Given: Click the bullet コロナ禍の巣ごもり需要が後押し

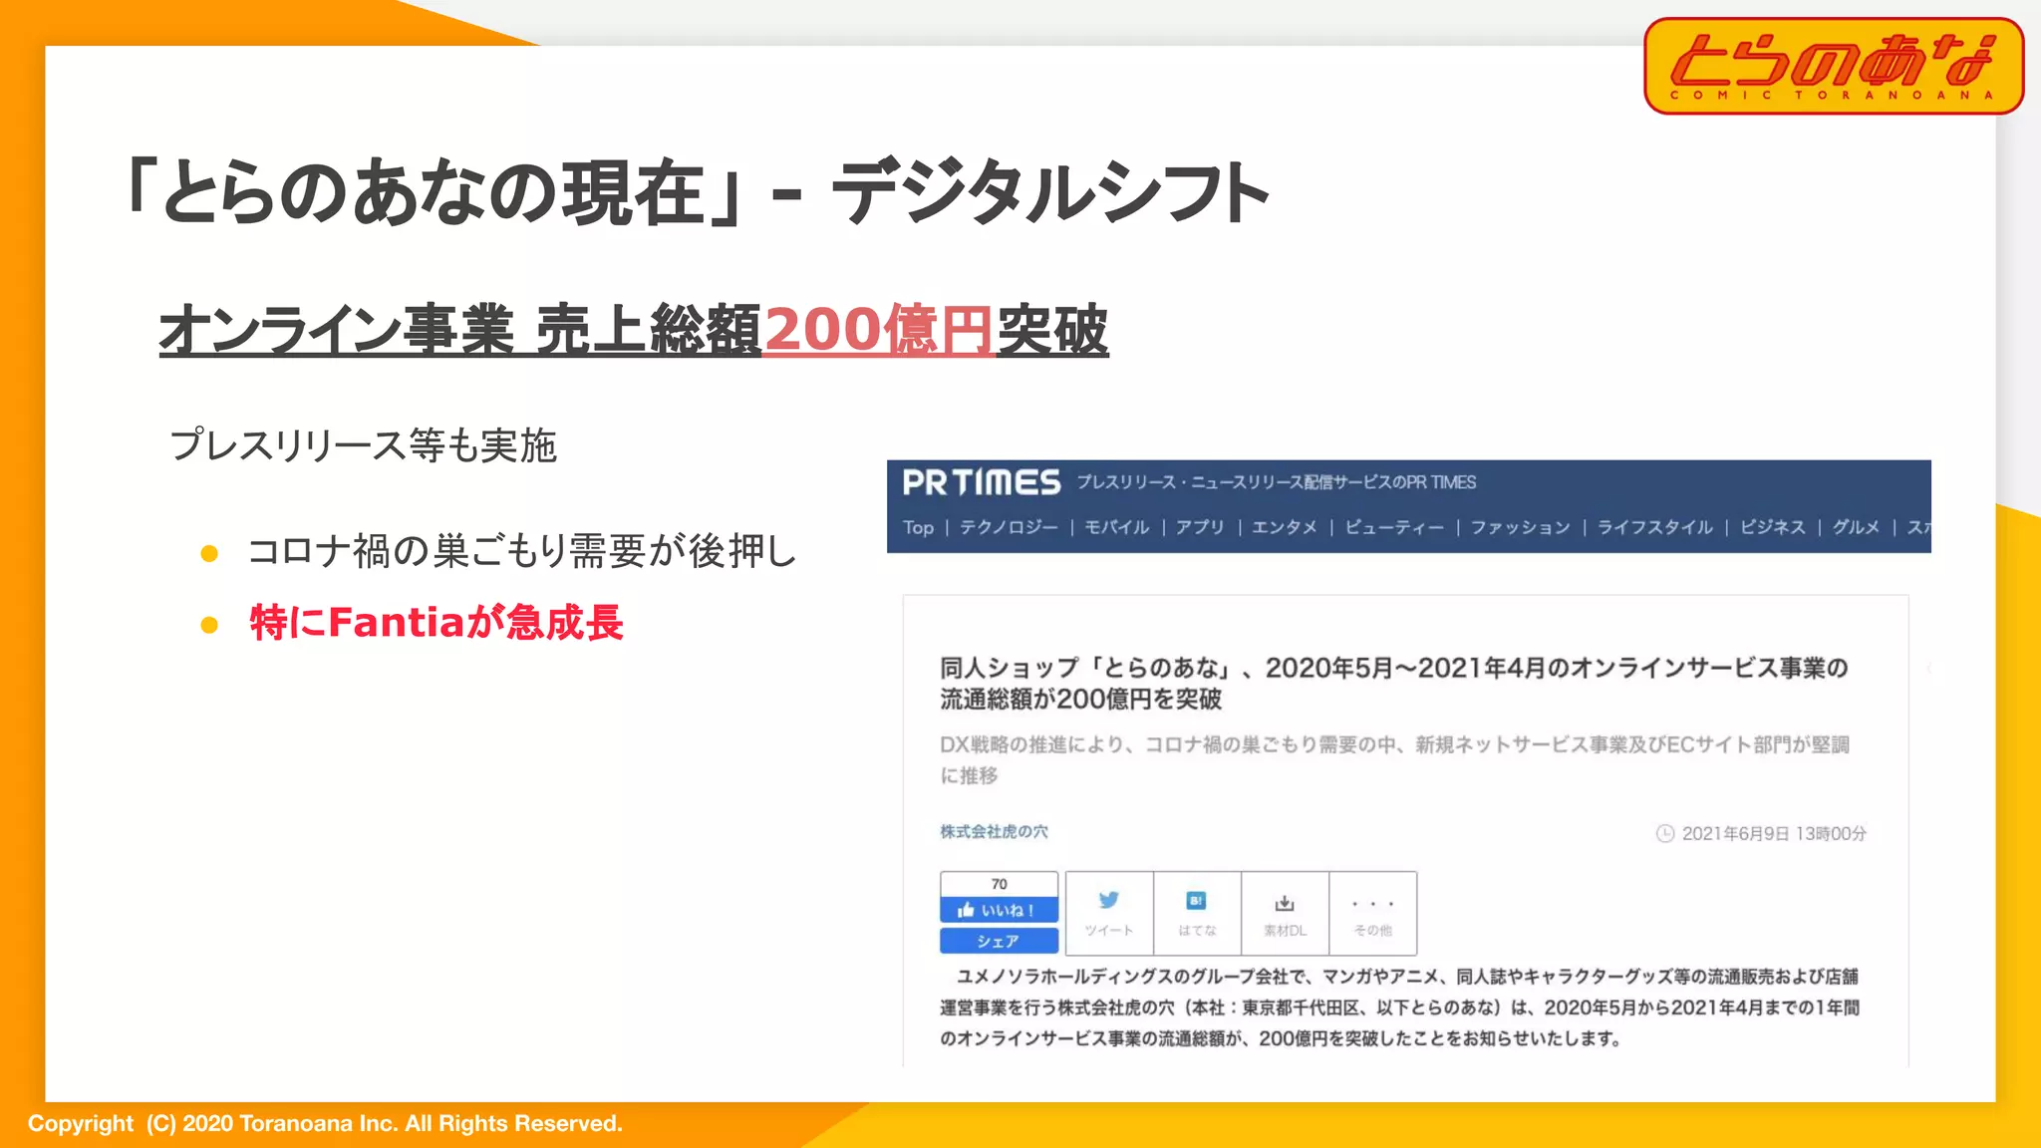Looking at the screenshot, I should coord(522,551).
